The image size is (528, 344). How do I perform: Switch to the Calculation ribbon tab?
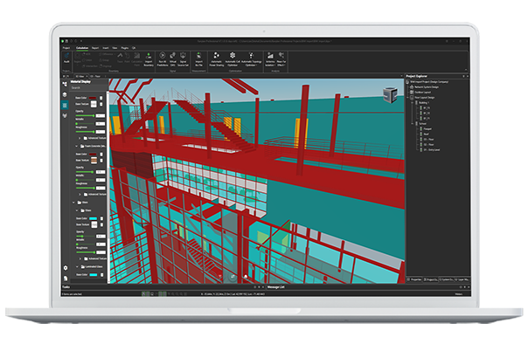click(x=82, y=48)
